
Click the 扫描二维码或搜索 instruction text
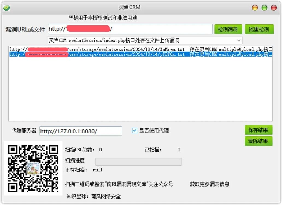[x=119, y=184]
